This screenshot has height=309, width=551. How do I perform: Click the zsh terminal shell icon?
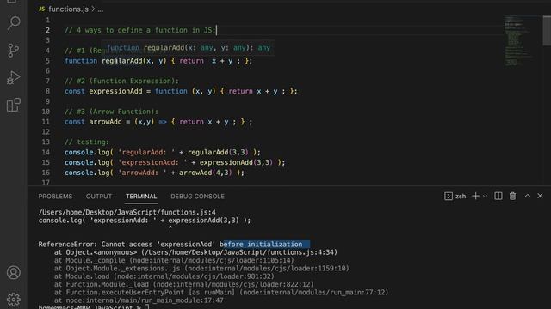pyautogui.click(x=448, y=197)
